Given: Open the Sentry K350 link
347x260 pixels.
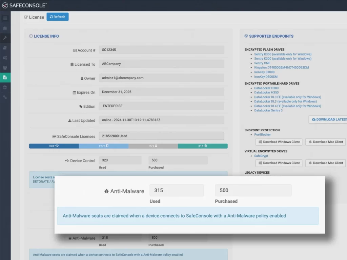Looking at the screenshot, I should coord(283,54).
